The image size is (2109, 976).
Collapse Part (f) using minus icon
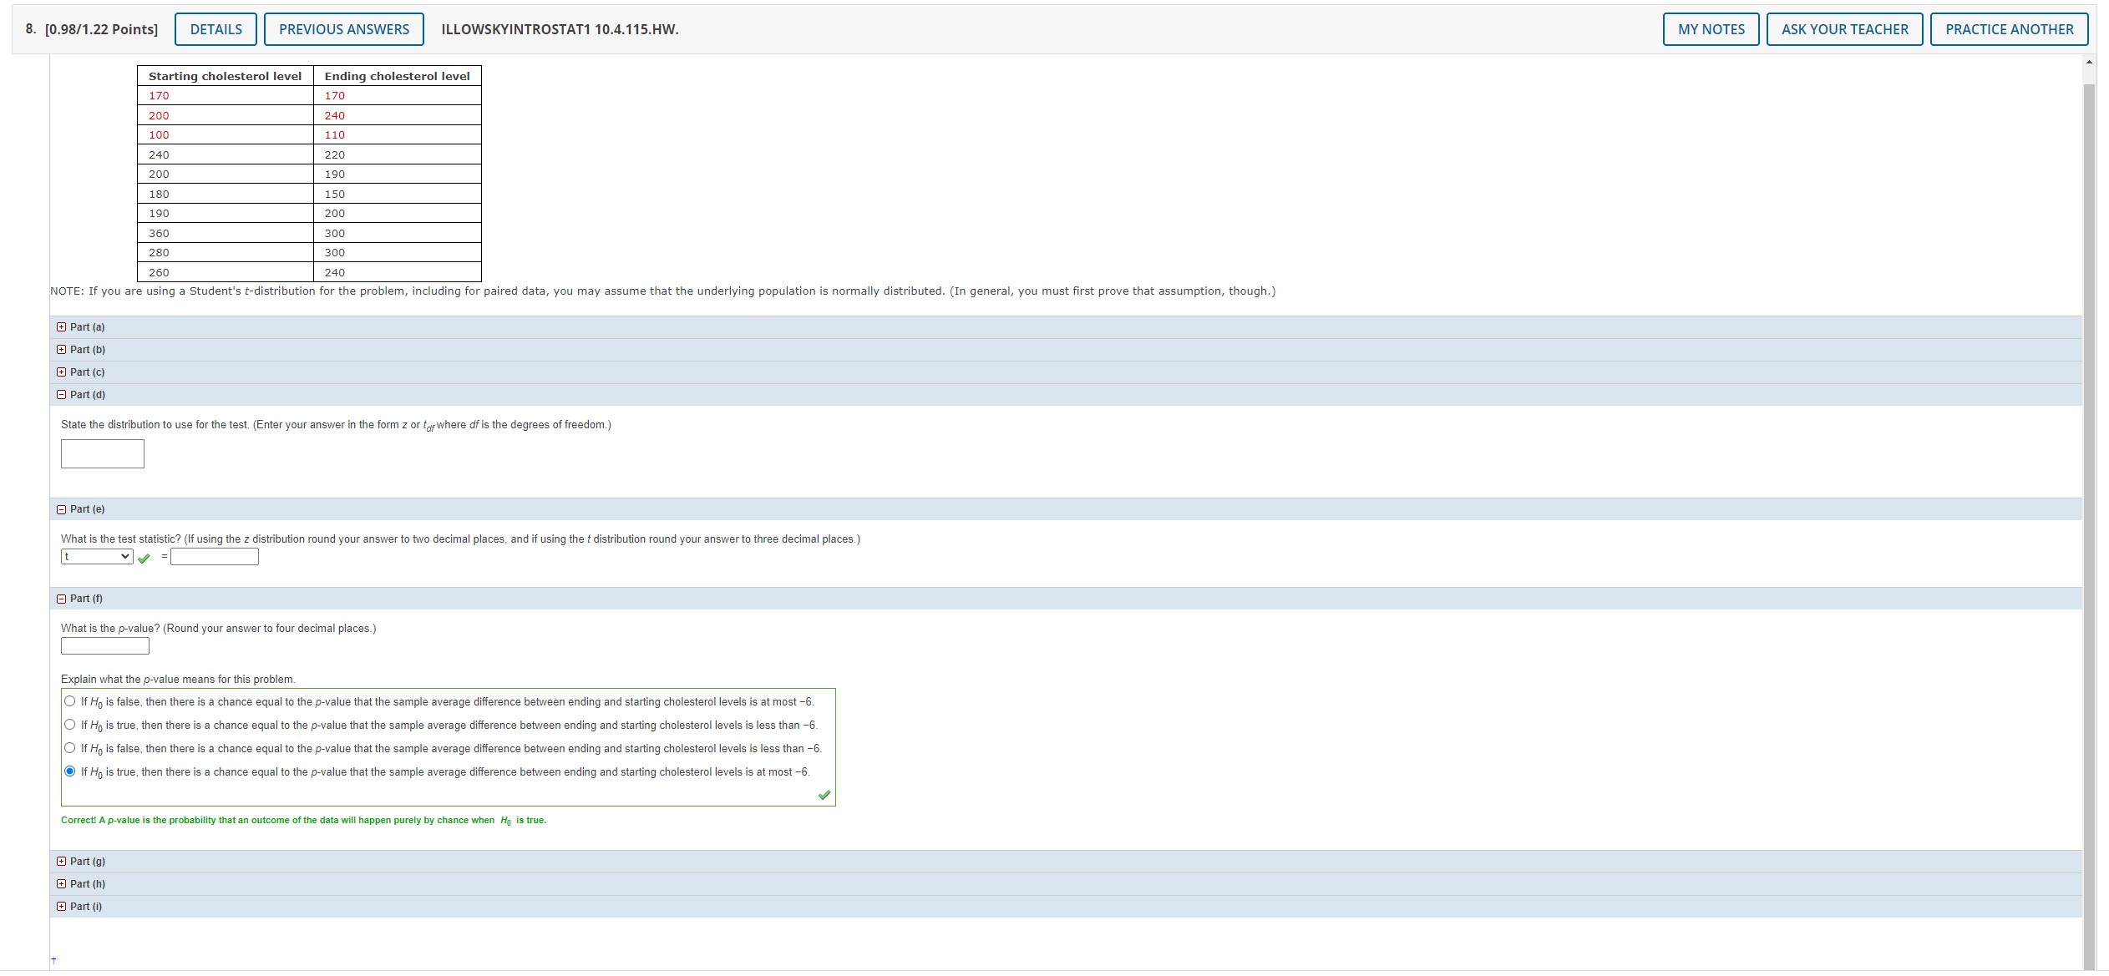(x=62, y=599)
